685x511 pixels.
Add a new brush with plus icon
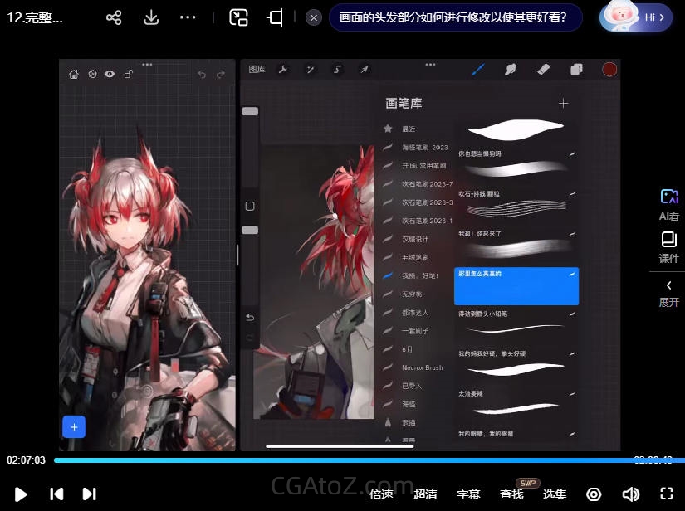pos(564,103)
